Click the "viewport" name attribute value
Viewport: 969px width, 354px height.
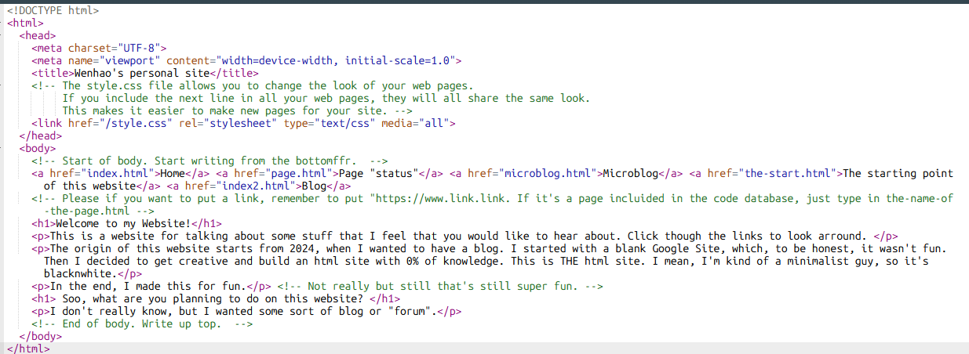click(x=133, y=60)
